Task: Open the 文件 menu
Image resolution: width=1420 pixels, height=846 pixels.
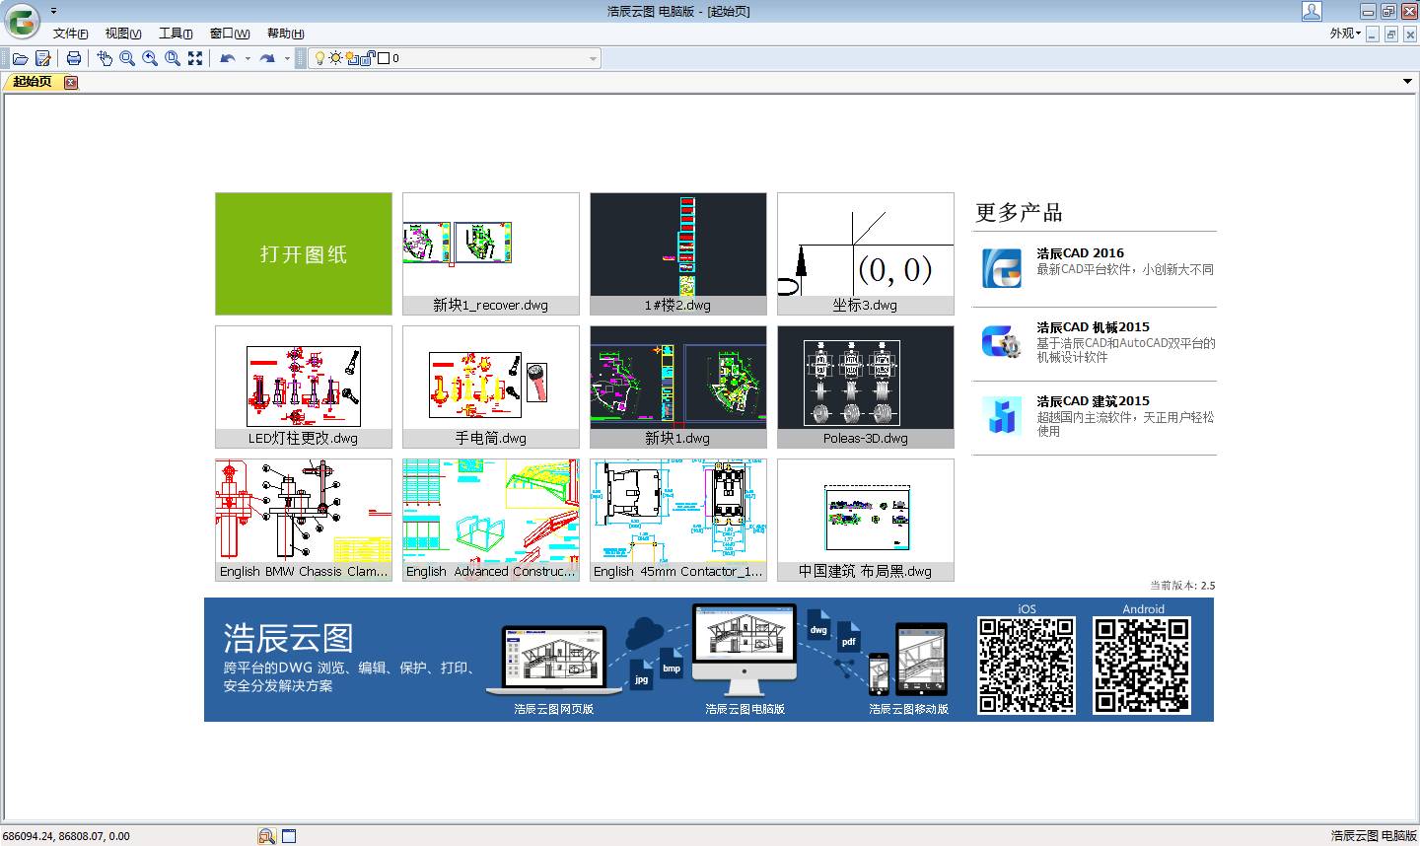Action: 70,34
